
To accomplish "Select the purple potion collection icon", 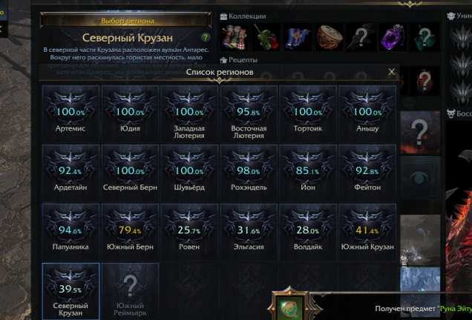I will pos(393,38).
